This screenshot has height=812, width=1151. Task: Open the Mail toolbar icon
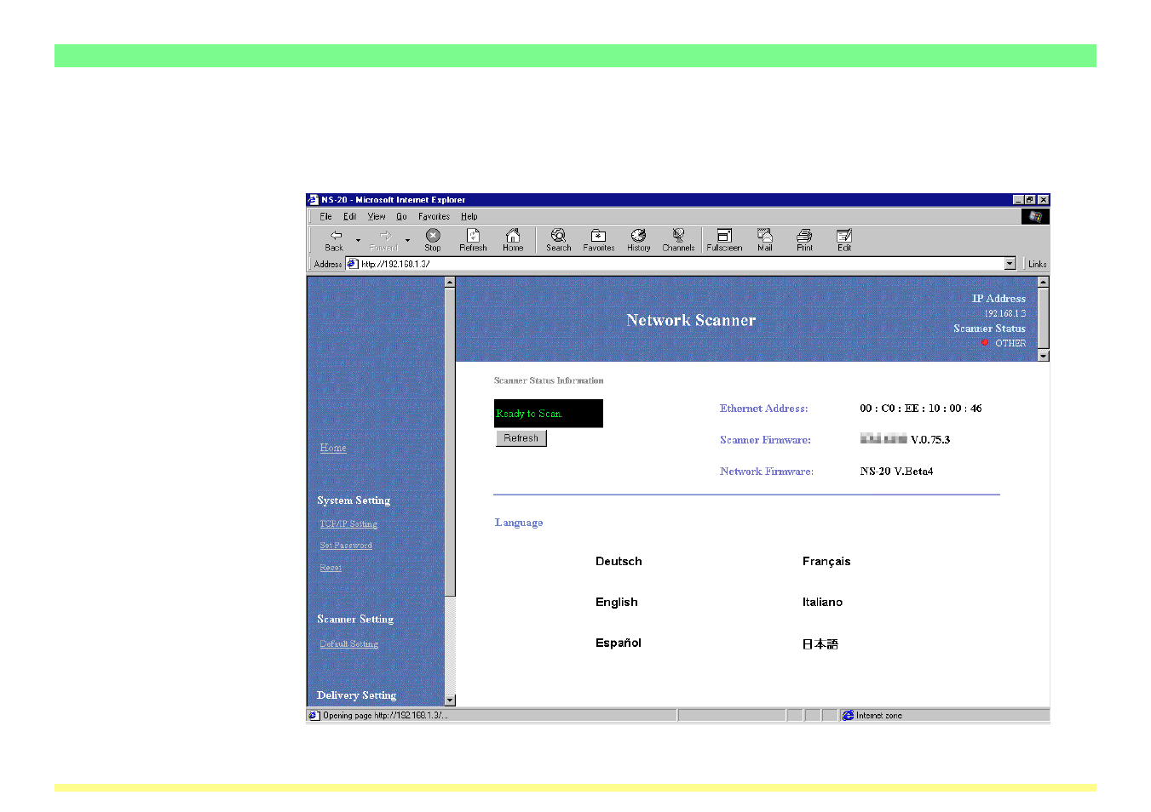(765, 240)
